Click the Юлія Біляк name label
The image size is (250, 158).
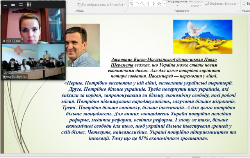coord(12,41)
